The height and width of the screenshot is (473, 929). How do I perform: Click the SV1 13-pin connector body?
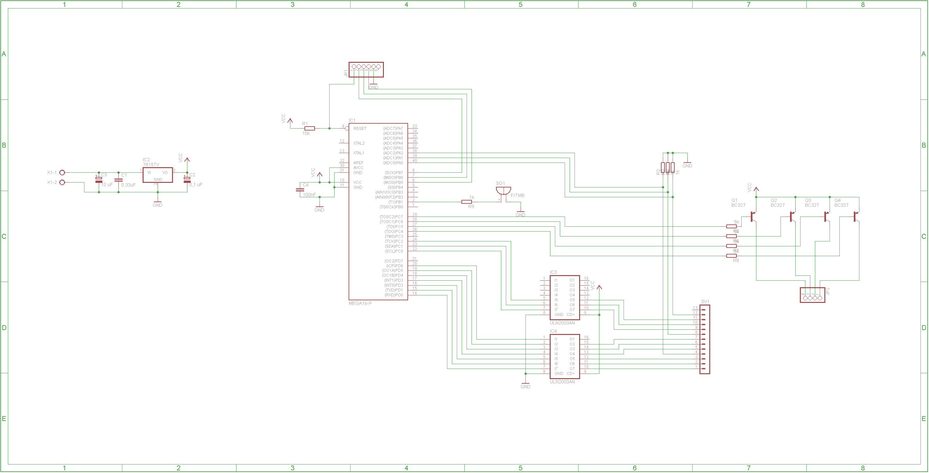point(705,340)
